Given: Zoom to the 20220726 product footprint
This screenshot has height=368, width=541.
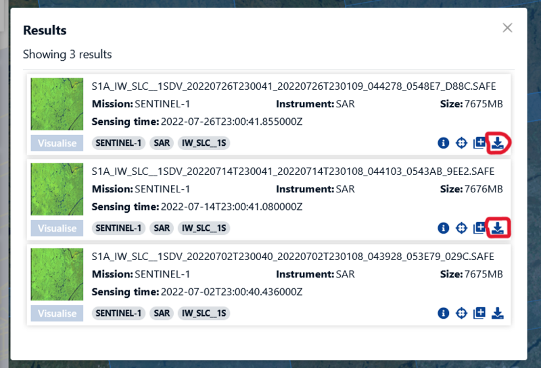Looking at the screenshot, I should coord(462,142).
